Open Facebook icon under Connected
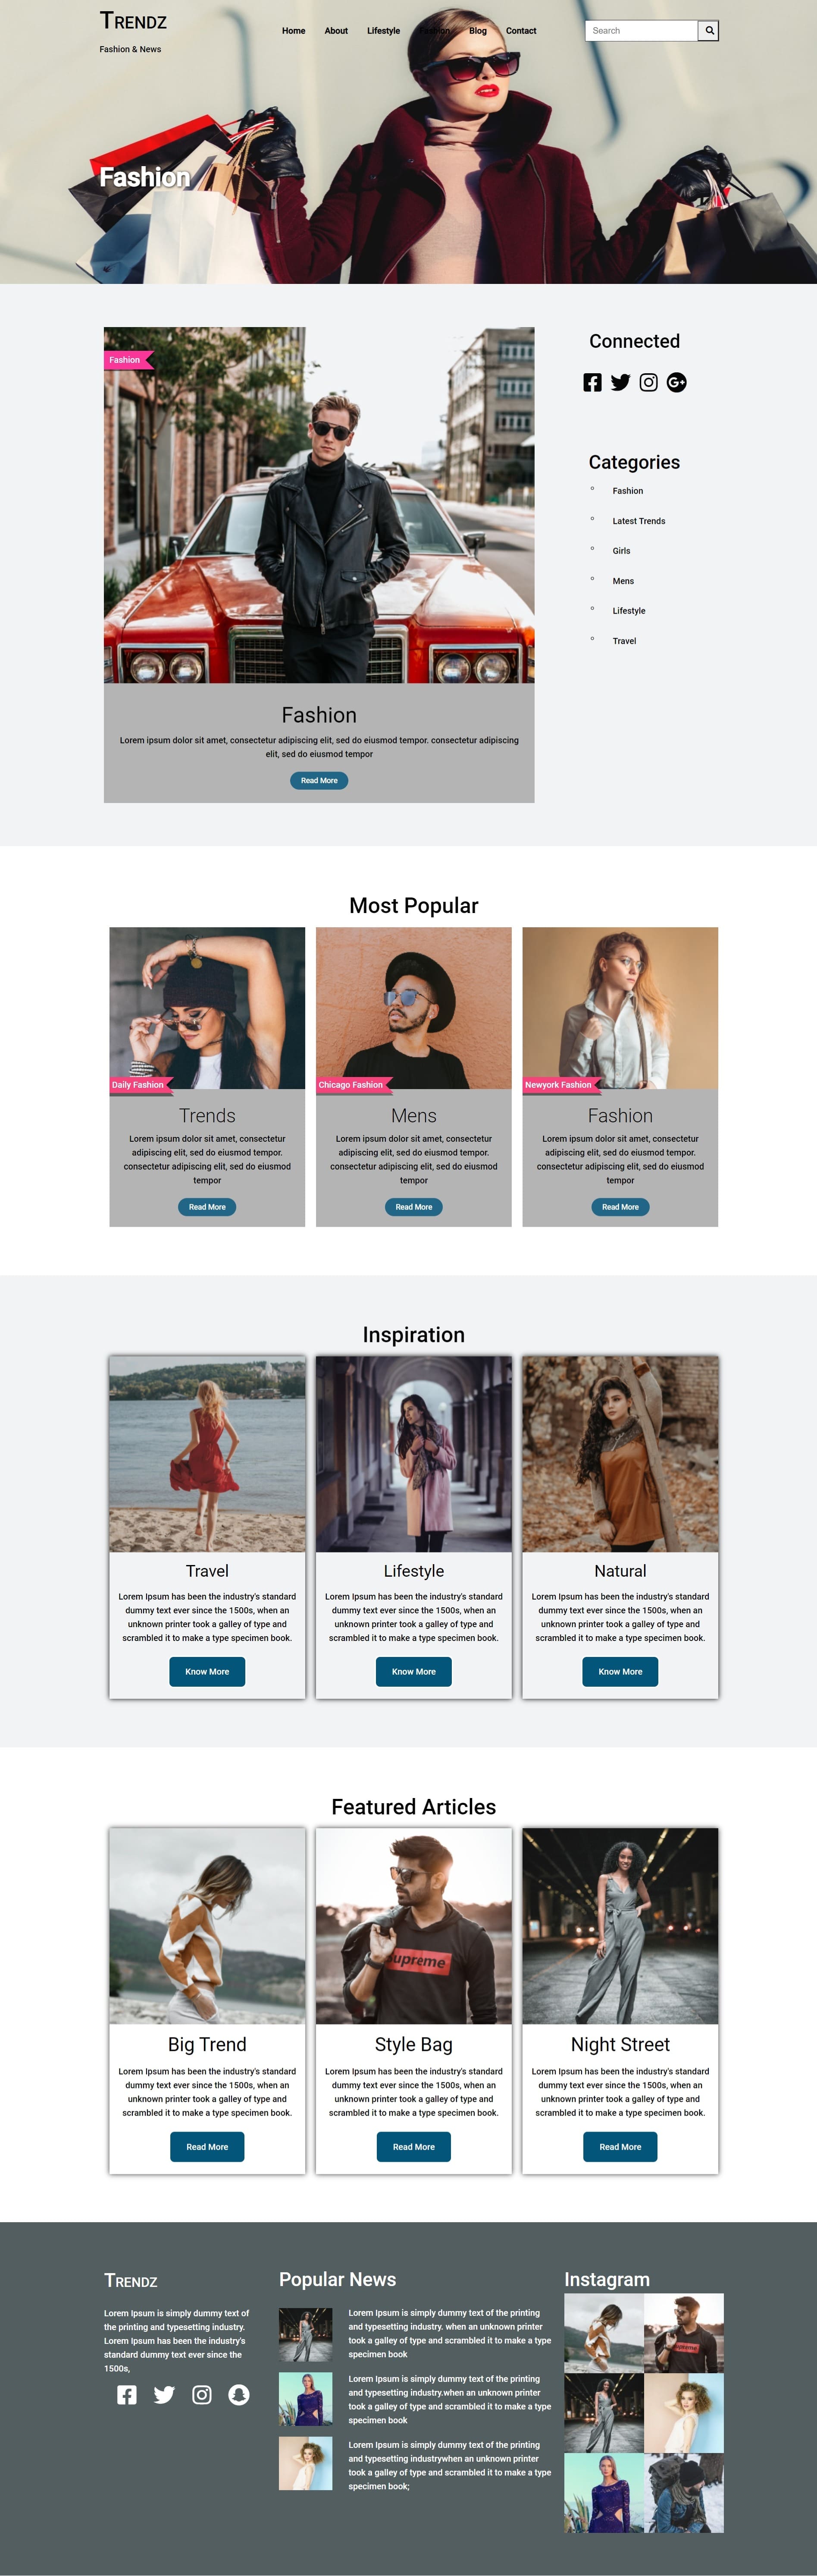This screenshot has width=817, height=2576. [592, 383]
